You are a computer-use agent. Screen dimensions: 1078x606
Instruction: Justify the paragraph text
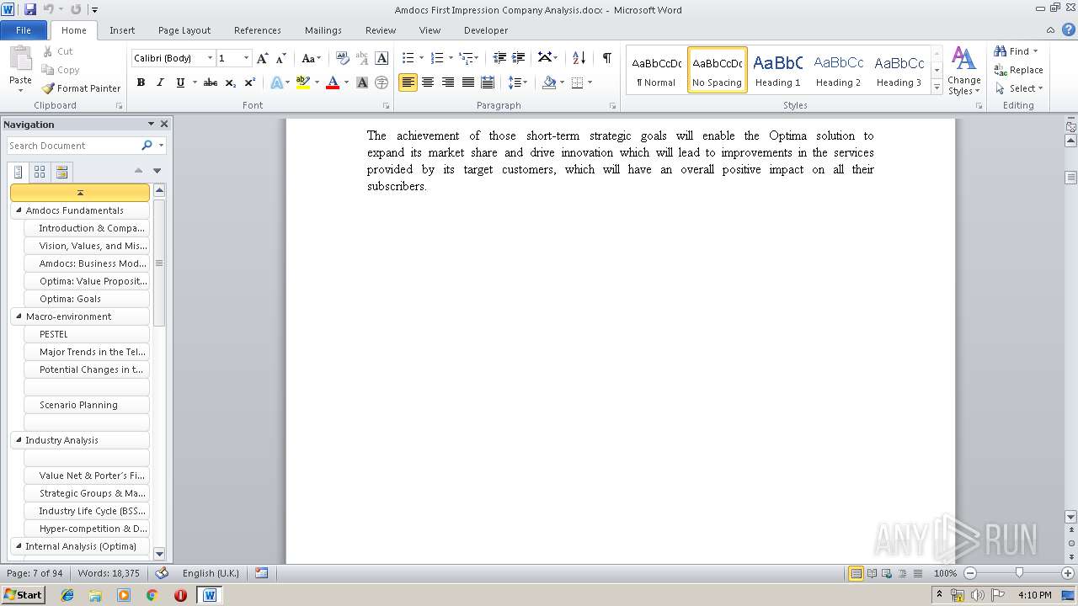tap(467, 82)
